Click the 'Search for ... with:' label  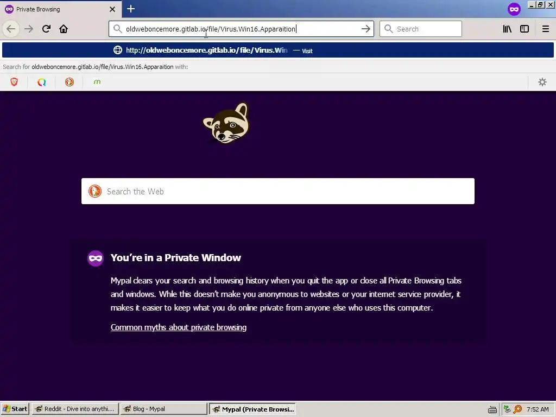[96, 67]
